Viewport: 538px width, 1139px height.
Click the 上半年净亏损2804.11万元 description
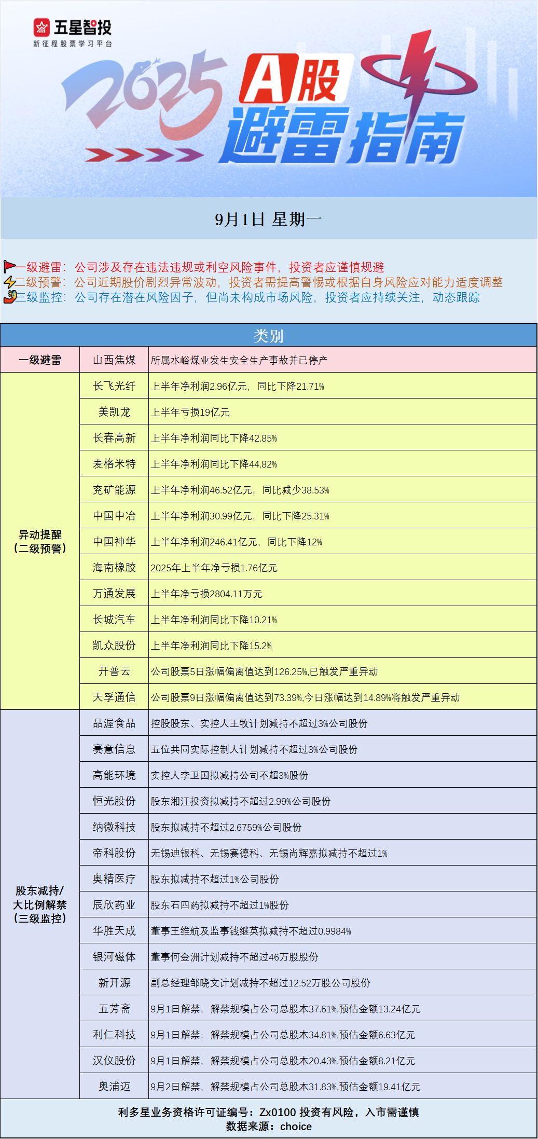[206, 594]
